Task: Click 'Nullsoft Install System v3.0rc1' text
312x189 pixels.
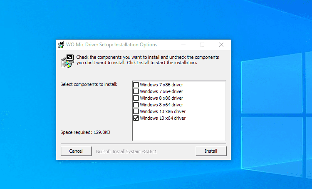Action: click(126, 151)
